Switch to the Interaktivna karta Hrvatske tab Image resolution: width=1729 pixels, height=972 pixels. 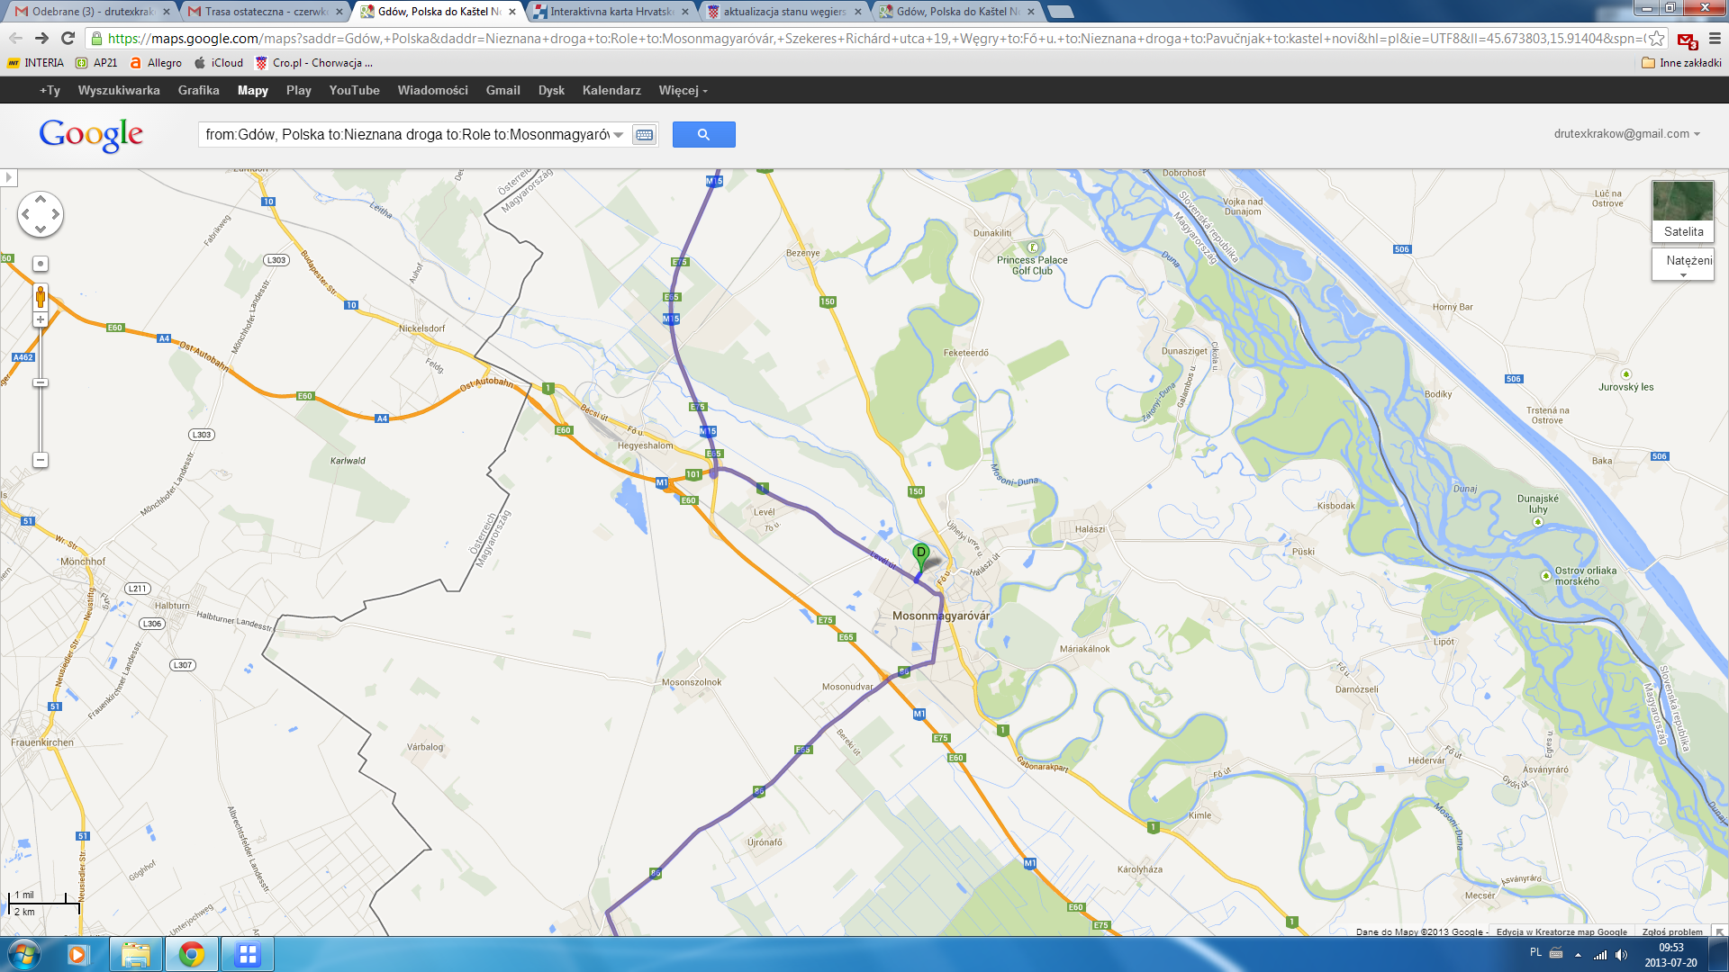pos(611,12)
